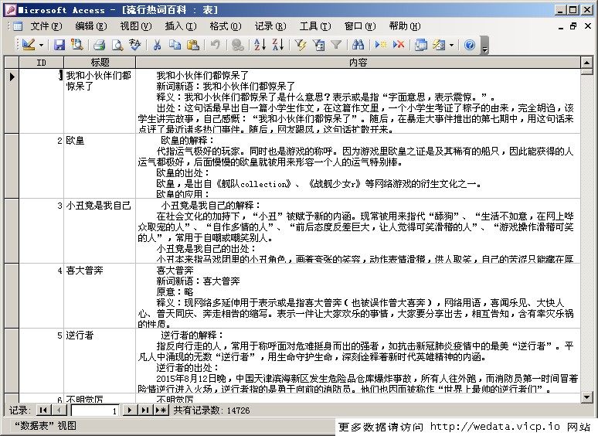Image resolution: width=598 pixels, height=436 pixels.
Task: Select row selector for 欧皇 record
Action: pos(12,166)
